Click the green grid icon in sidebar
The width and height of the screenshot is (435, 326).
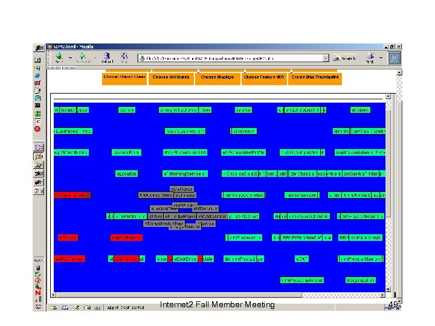point(37,113)
